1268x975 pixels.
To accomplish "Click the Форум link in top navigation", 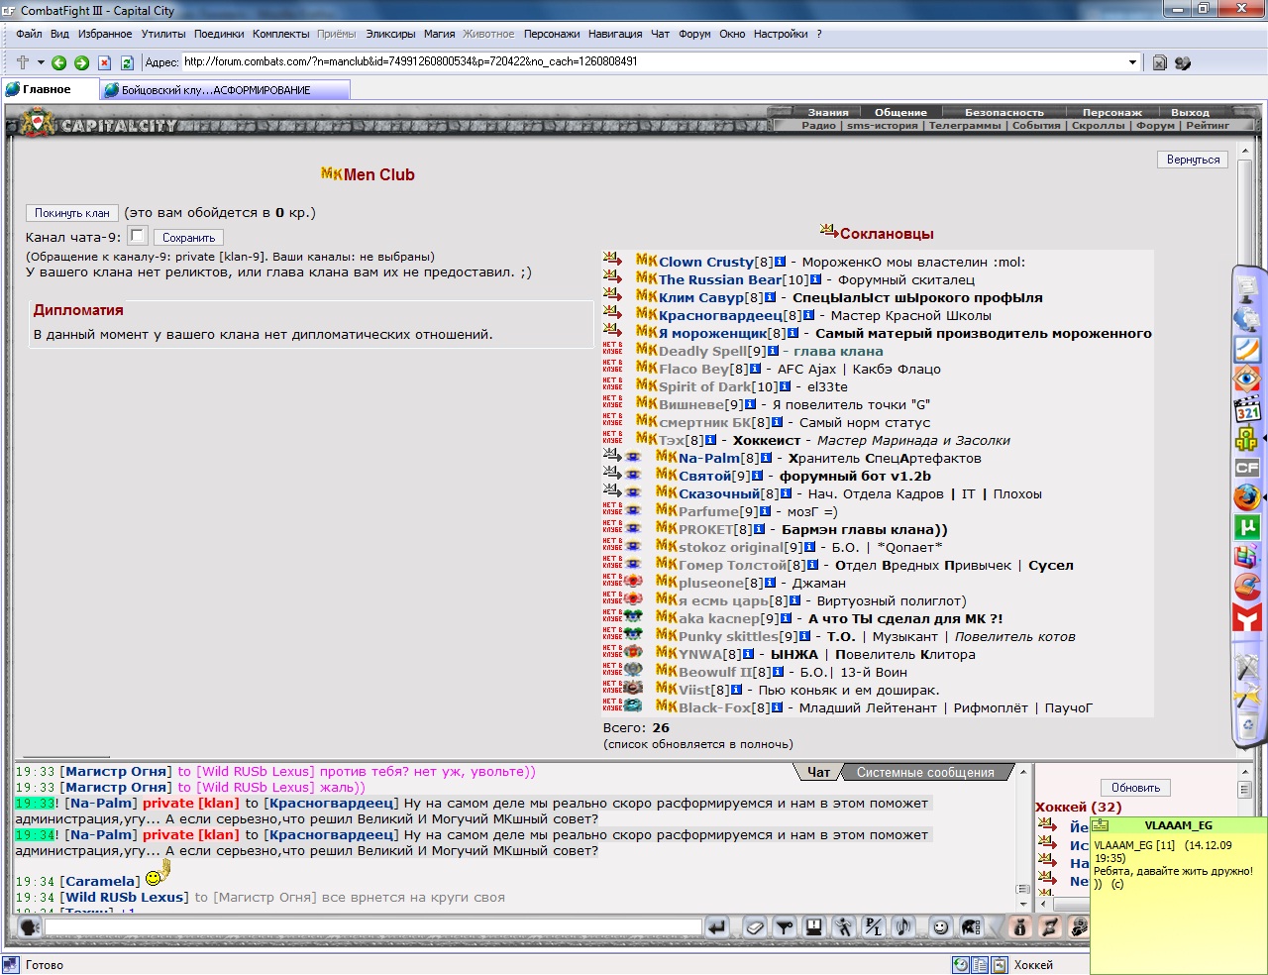I will click(x=1155, y=126).
